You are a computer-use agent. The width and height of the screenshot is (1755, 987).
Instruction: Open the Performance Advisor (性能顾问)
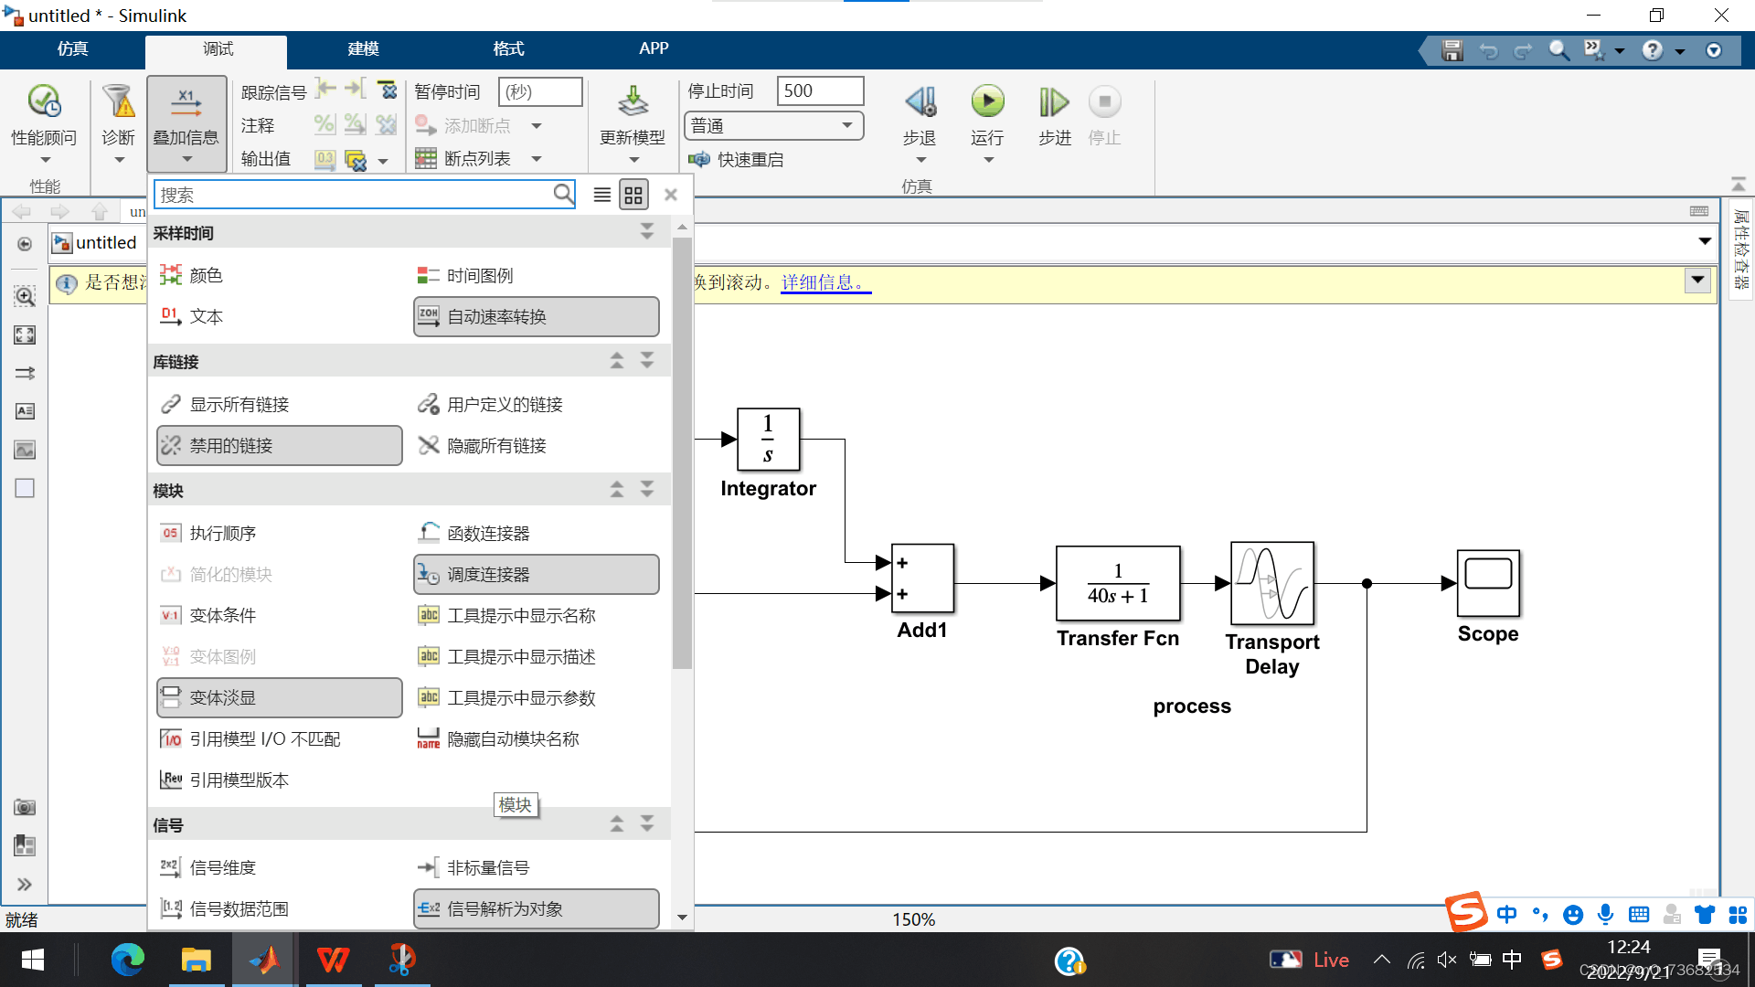point(43,102)
